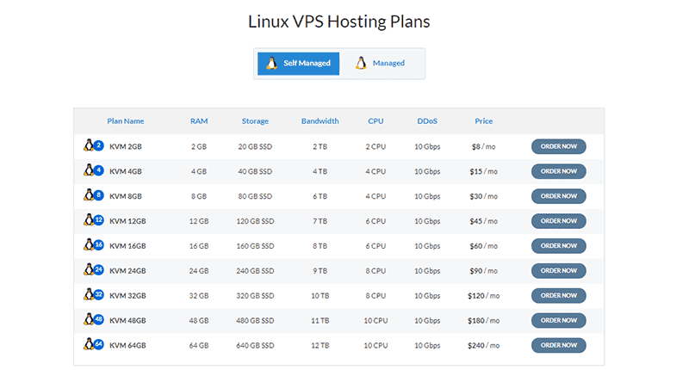
Task: Click the Price column header
Action: tap(483, 121)
